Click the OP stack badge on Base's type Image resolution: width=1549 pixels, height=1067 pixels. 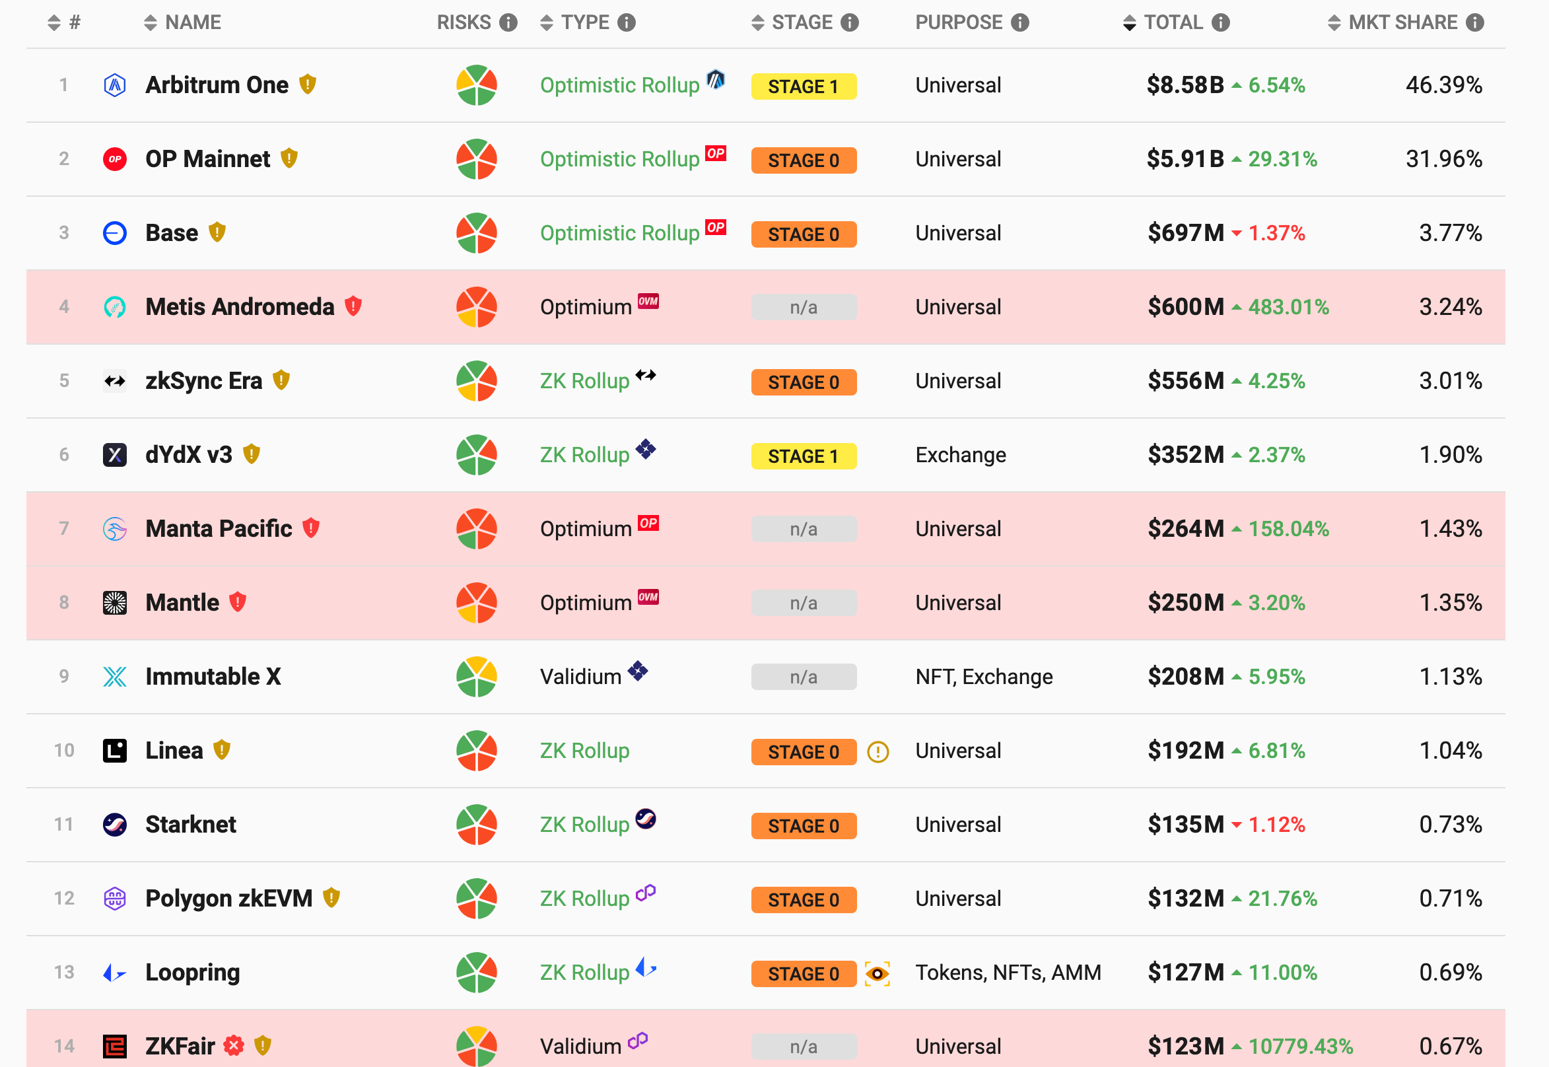pos(715,227)
